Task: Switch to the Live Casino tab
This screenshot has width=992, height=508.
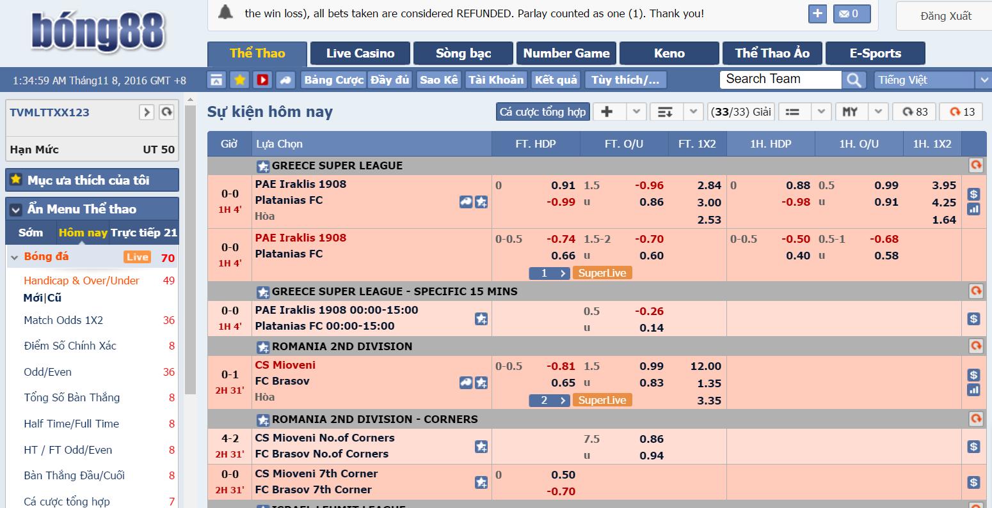Action: 360,54
